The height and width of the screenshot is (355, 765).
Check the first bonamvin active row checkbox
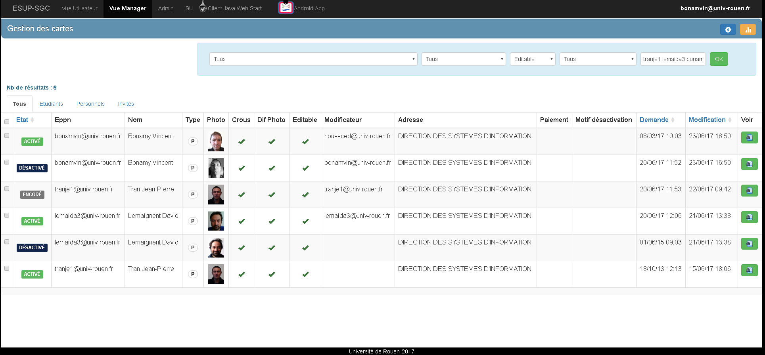(7, 136)
